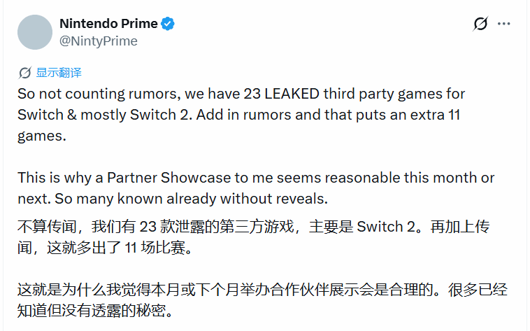Visit the @NintyPrime handle link
This screenshot has width=530, height=331.
tap(99, 41)
